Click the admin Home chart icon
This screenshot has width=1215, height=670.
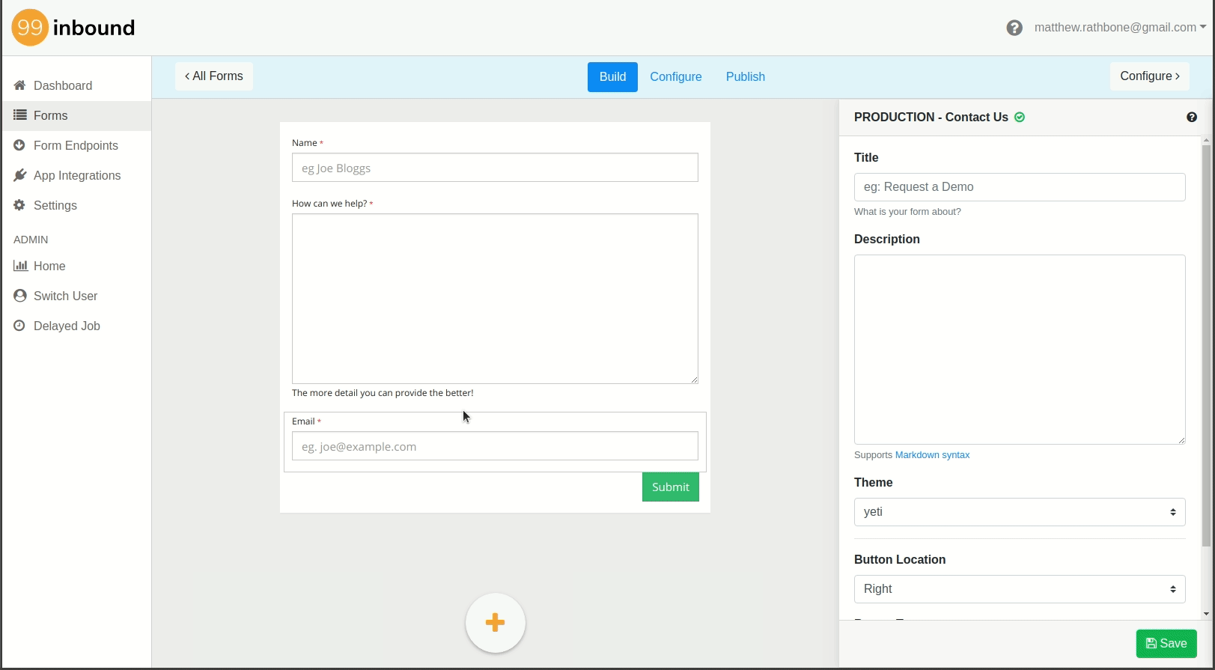click(21, 266)
